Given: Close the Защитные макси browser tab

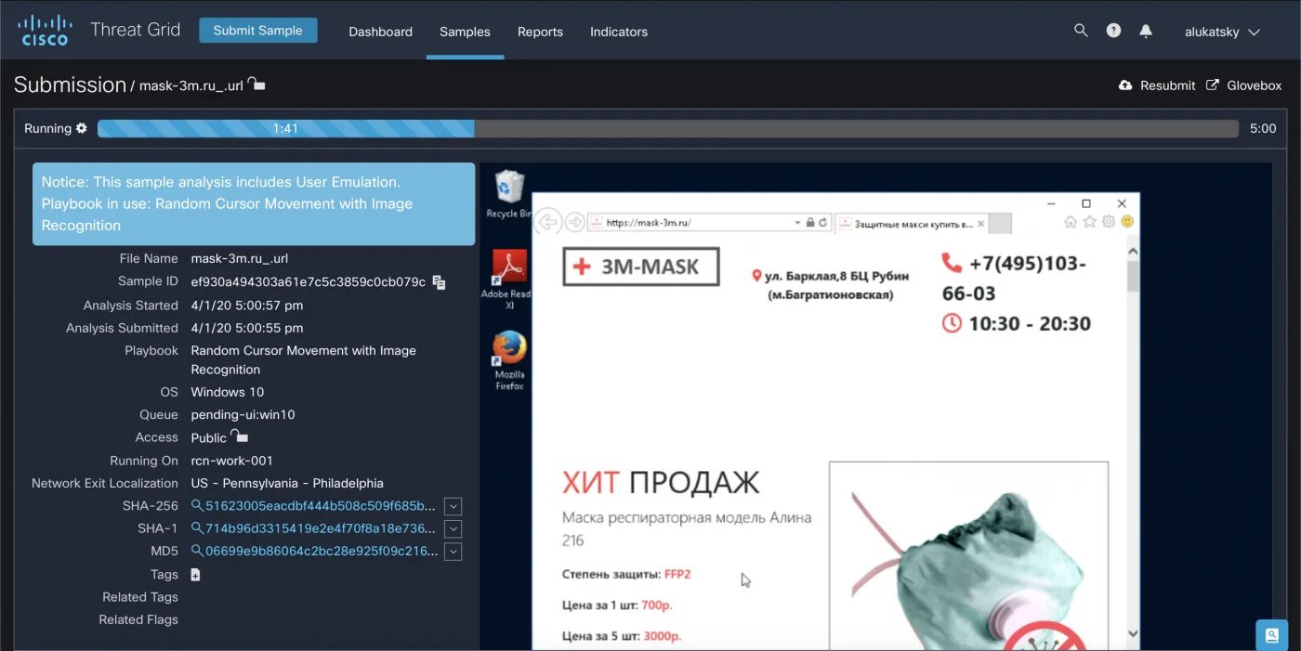Looking at the screenshot, I should (x=979, y=223).
